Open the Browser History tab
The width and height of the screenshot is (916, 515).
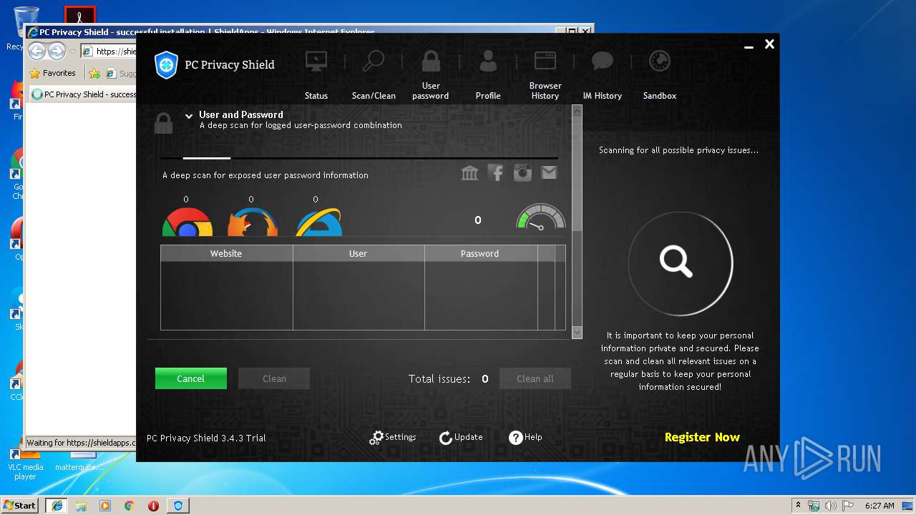point(545,74)
